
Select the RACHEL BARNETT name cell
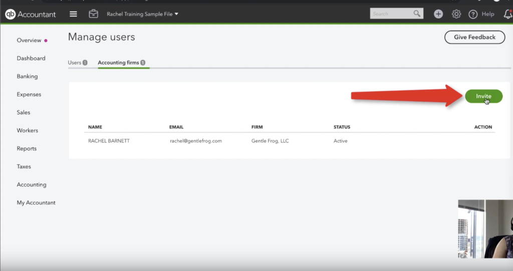(x=109, y=141)
